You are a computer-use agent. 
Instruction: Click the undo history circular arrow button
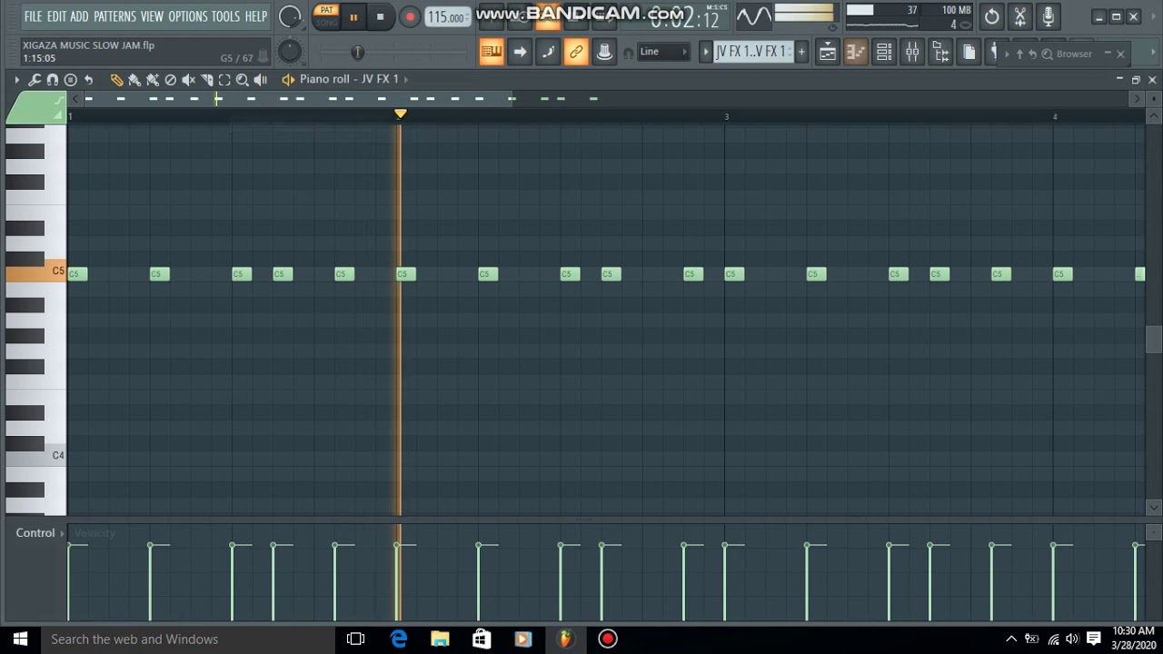991,16
